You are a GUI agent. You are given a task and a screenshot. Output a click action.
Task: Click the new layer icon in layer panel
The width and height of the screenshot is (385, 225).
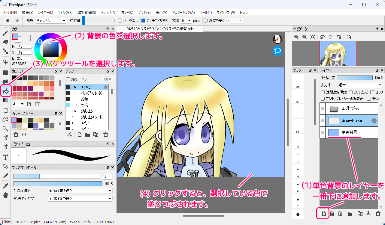324,214
